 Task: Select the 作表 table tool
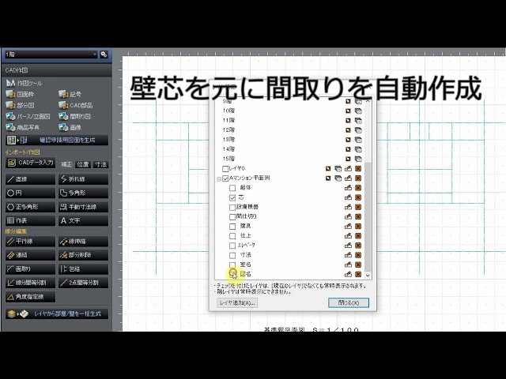click(30, 221)
